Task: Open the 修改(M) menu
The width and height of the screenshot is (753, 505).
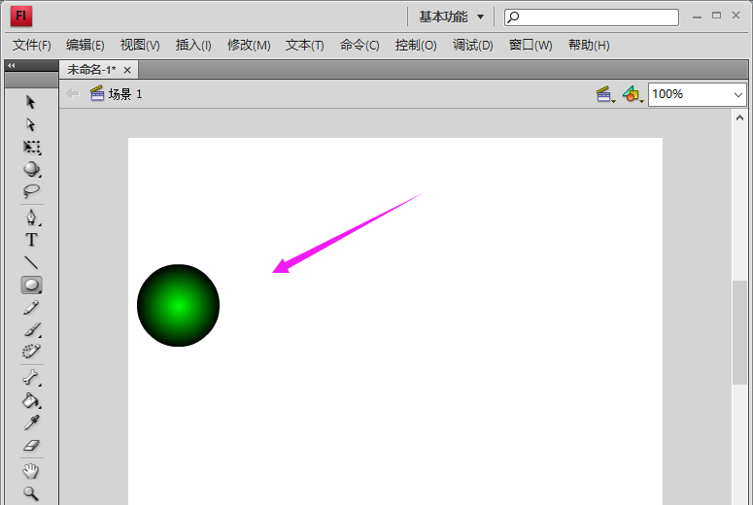Action: (249, 45)
